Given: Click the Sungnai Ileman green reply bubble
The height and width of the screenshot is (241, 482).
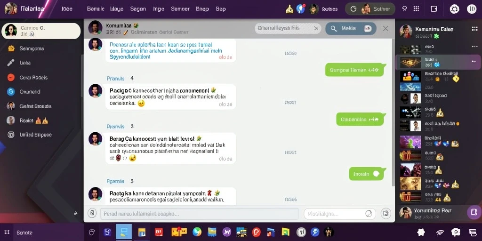Looking at the screenshot, I should click(355, 70).
